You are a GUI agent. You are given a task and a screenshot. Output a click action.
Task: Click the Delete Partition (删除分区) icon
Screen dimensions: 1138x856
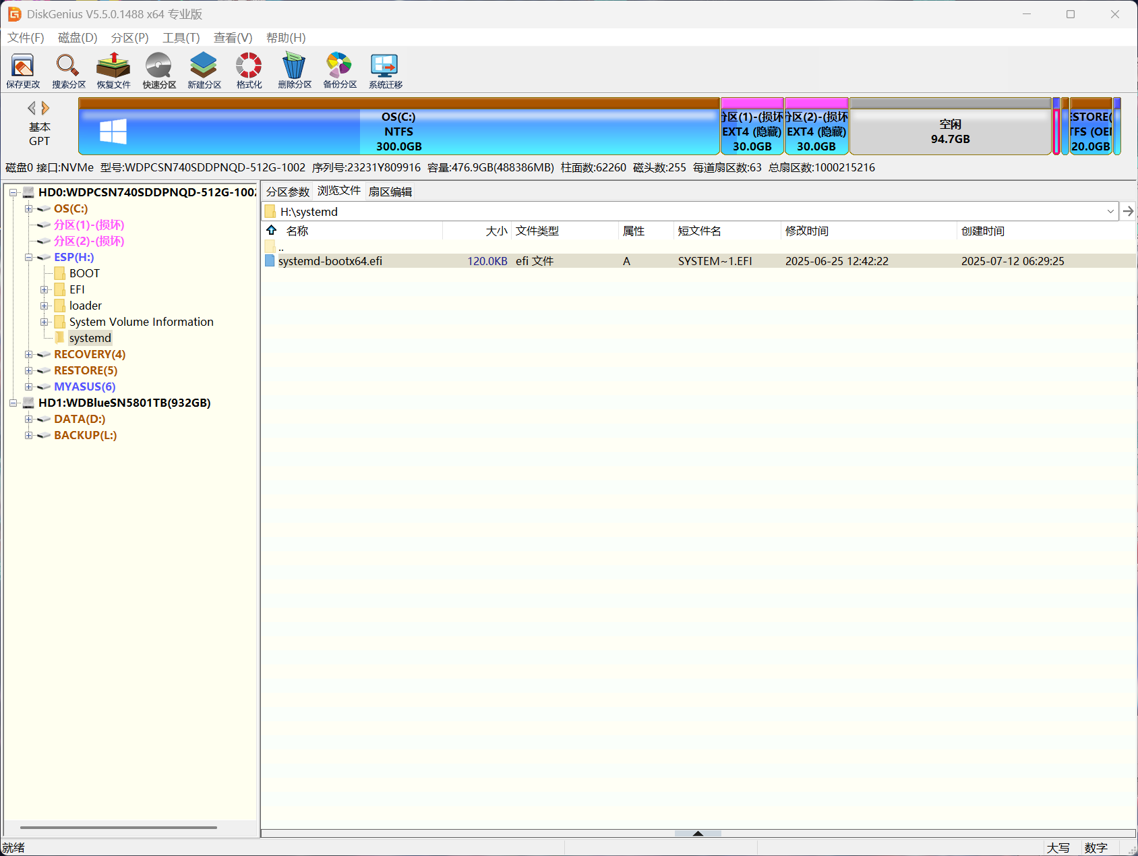(294, 71)
